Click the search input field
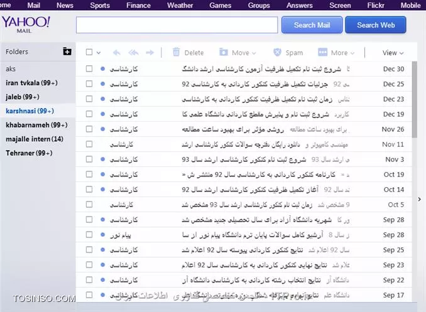 pos(177,25)
